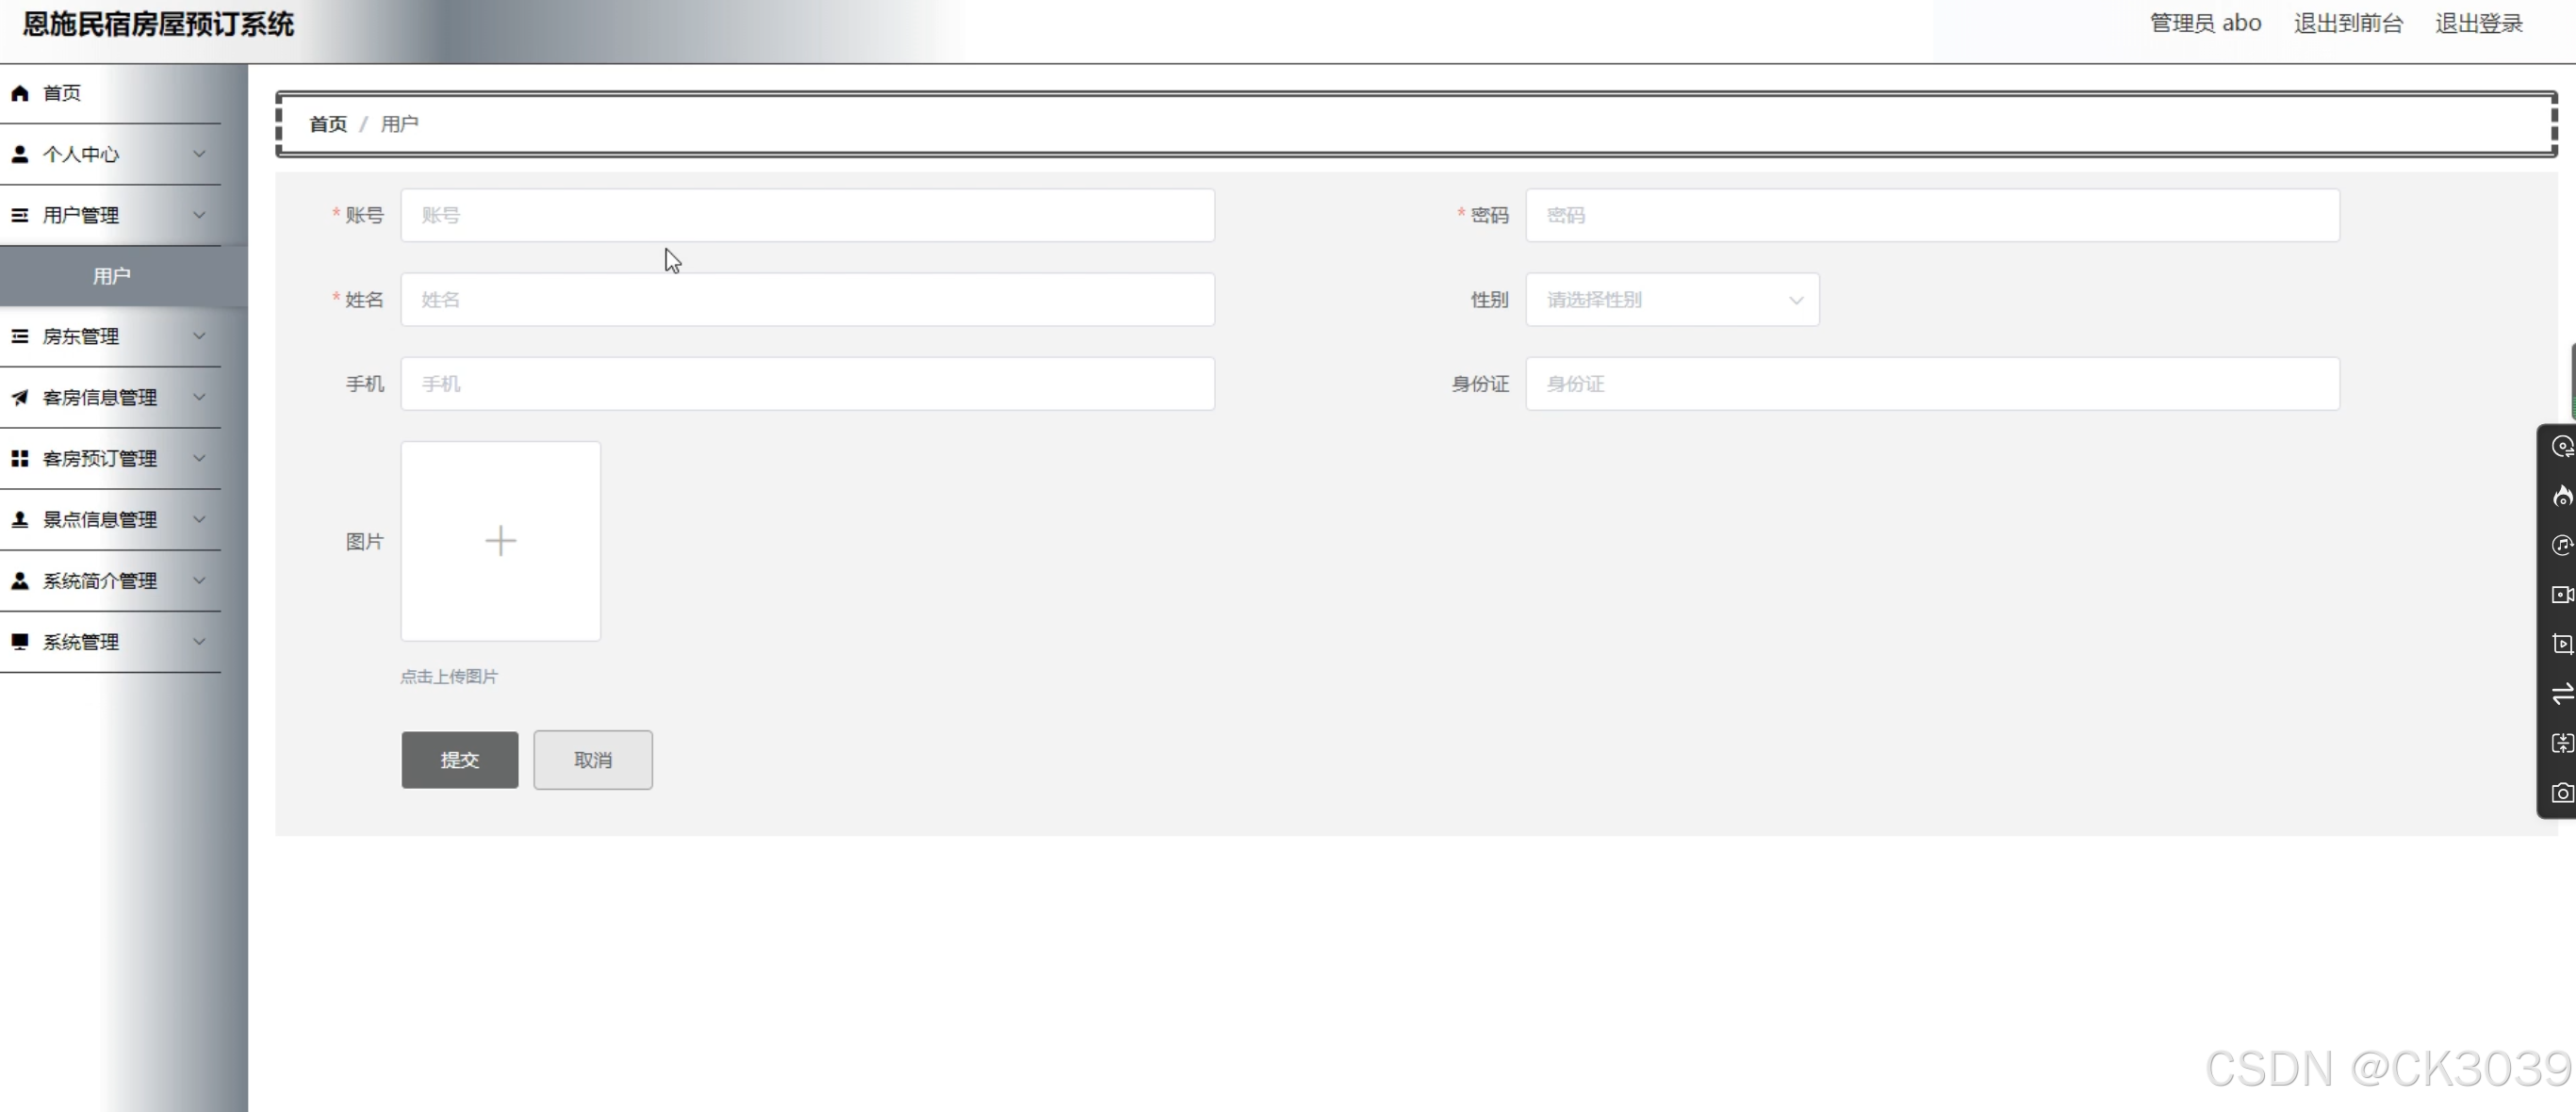
Task: Open the 景点信息管理 menu item
Action: pyautogui.click(x=100, y=520)
